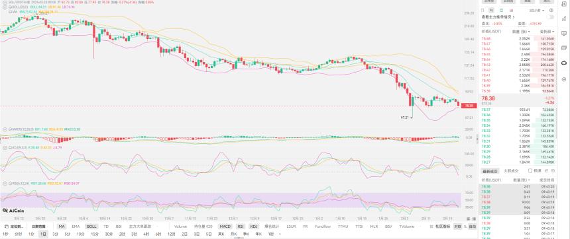Select the % scale option
570x239 pixels.
[465, 226]
